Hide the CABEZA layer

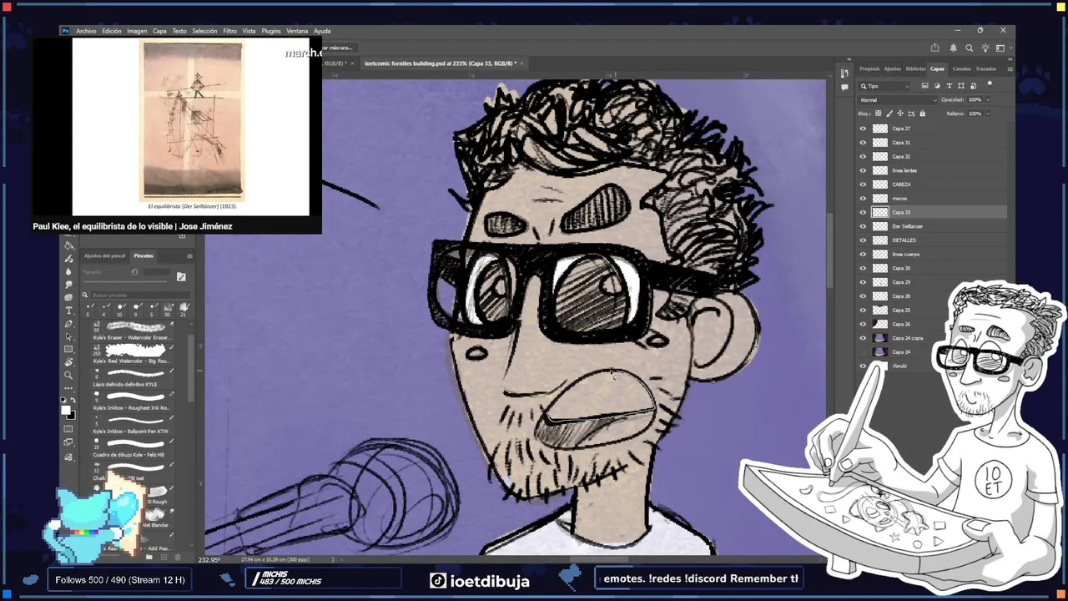pos(863,184)
